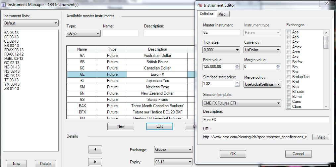The height and width of the screenshot is (167, 336).
Task: Open the Instrument lists Default dropdown
Action: click(31, 23)
